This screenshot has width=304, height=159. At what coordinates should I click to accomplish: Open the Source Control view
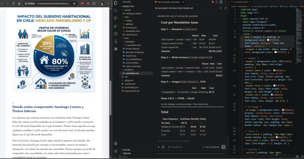point(116,18)
